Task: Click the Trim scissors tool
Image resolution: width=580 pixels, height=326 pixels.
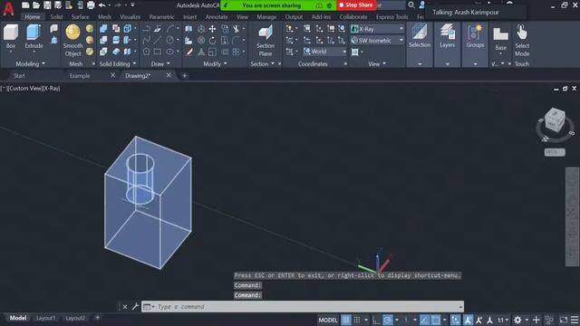Action: click(x=236, y=29)
